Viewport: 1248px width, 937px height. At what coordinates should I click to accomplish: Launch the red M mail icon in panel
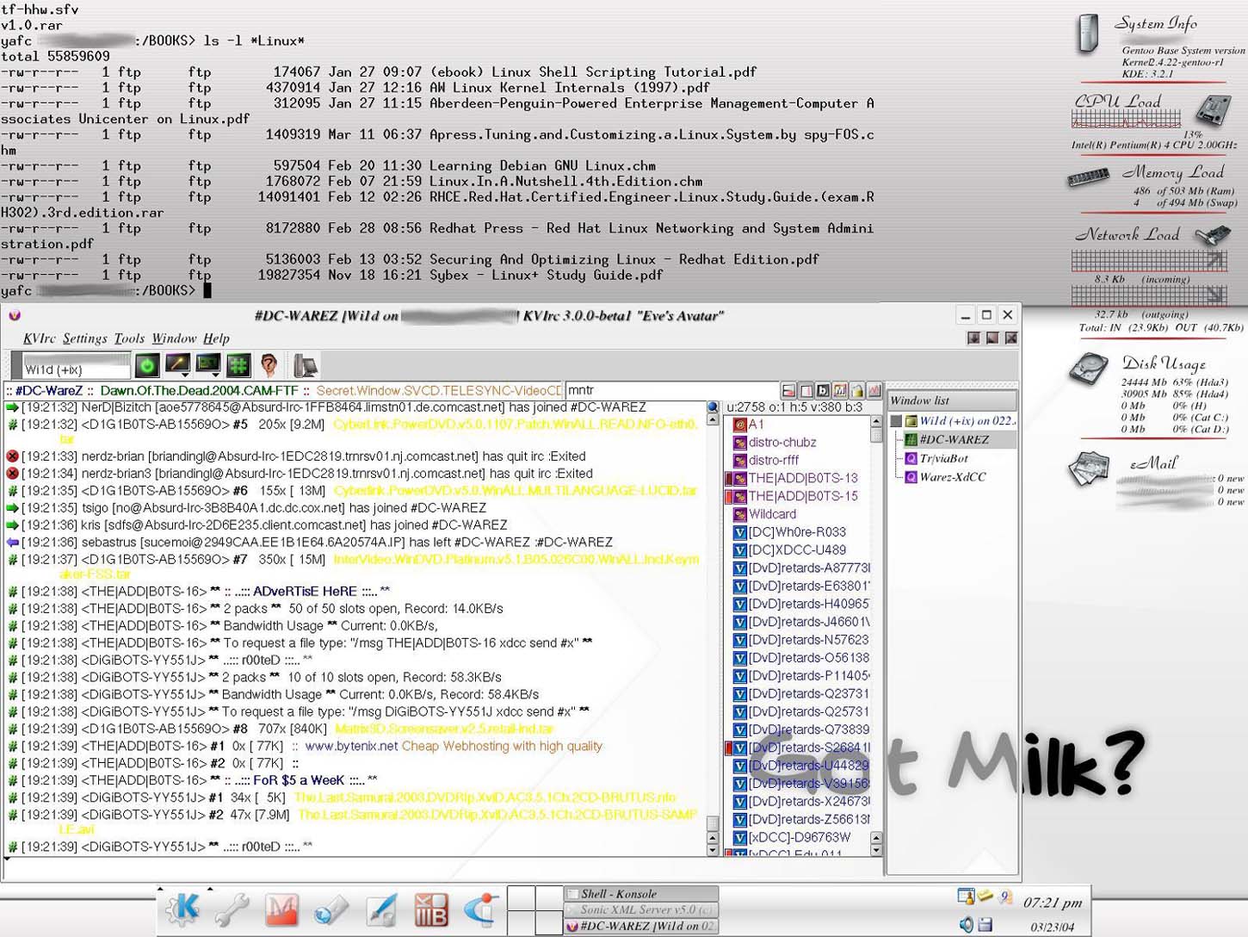click(x=281, y=910)
